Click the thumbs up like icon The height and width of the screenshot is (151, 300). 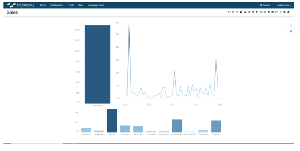[x=291, y=31]
